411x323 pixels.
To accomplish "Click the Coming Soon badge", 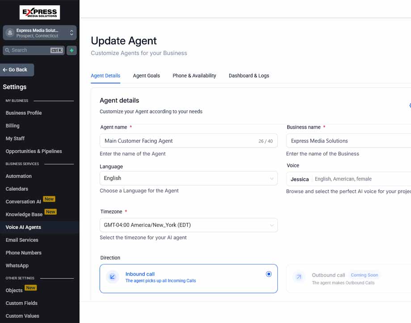I will click(x=365, y=275).
